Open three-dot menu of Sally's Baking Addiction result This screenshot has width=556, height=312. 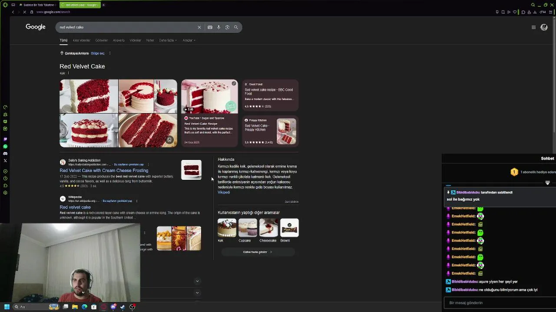click(x=148, y=165)
